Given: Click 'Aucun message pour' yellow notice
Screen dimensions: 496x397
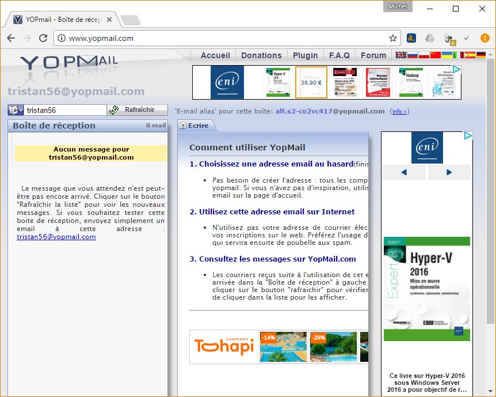Looking at the screenshot, I should [x=91, y=153].
